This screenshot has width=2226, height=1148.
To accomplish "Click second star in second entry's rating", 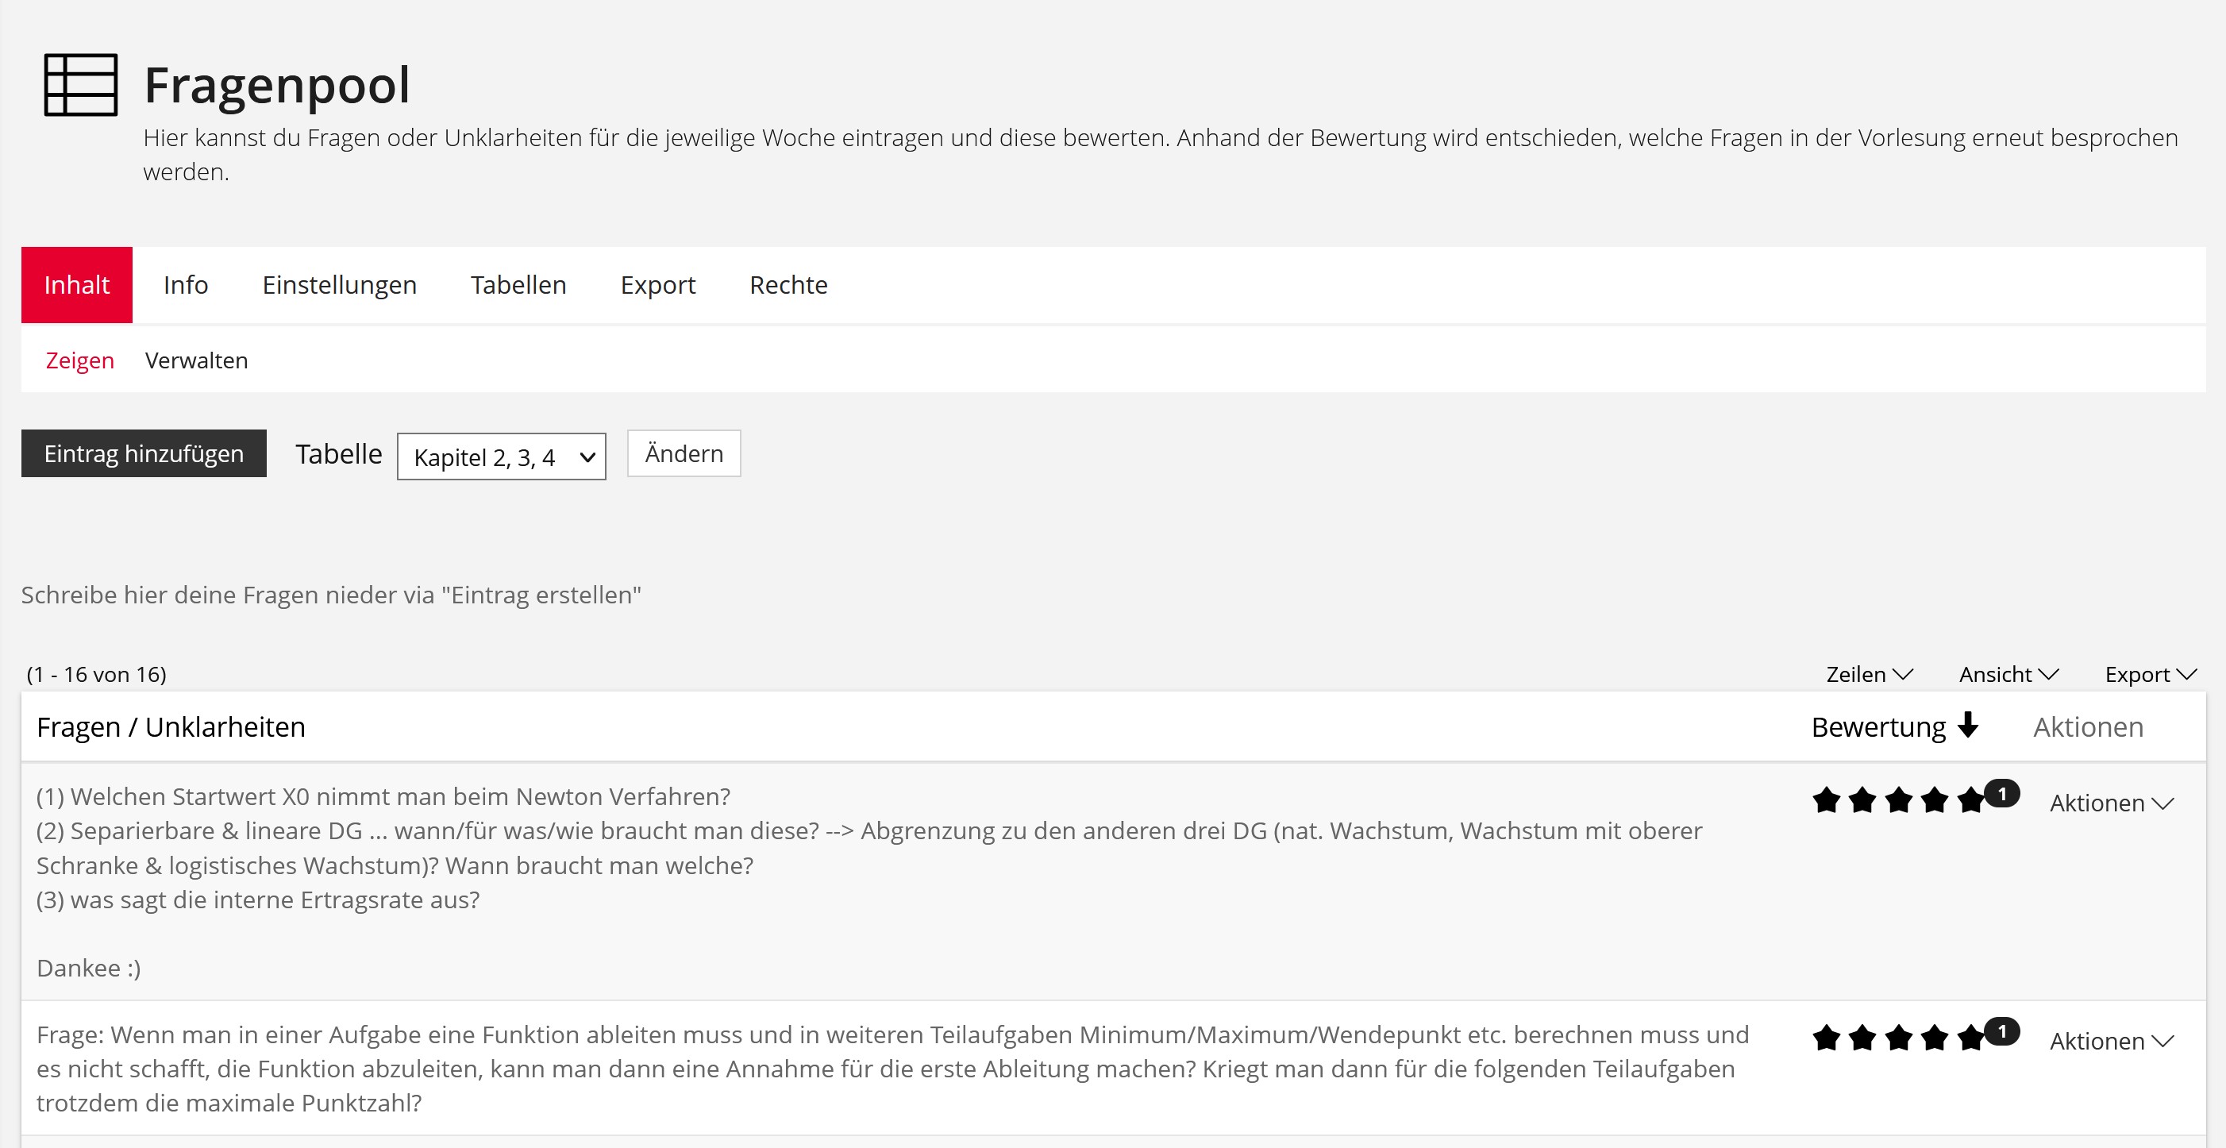I will coord(1862,1038).
